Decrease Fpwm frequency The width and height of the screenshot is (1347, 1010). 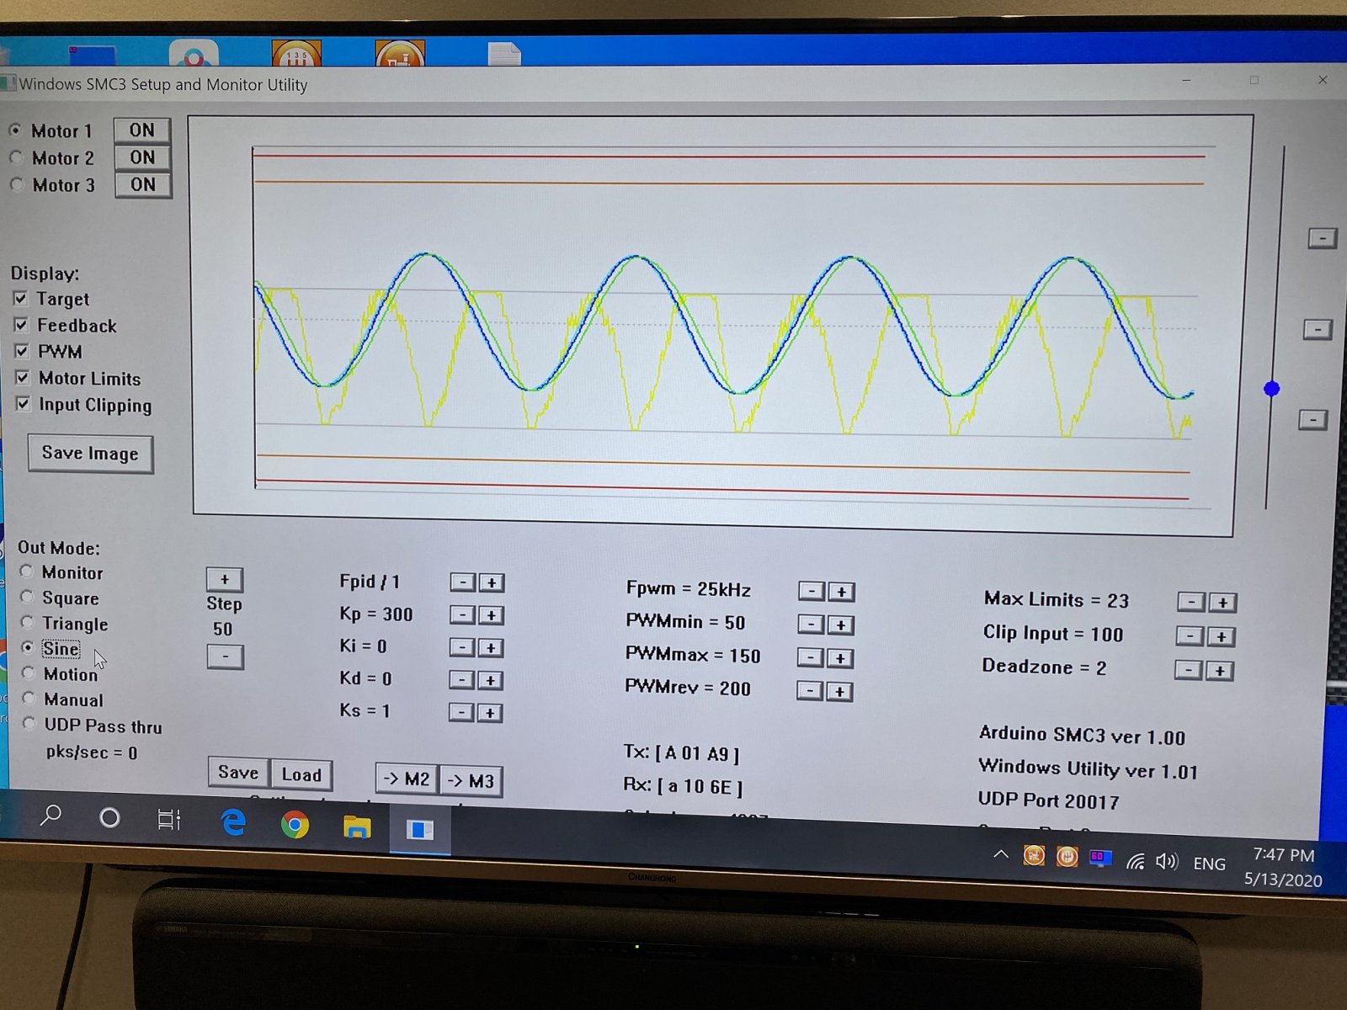[x=812, y=592]
